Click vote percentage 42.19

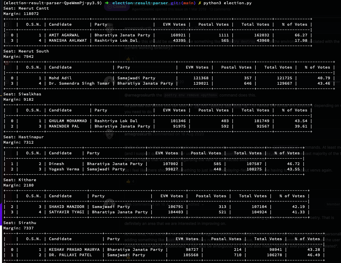[x=298, y=207]
